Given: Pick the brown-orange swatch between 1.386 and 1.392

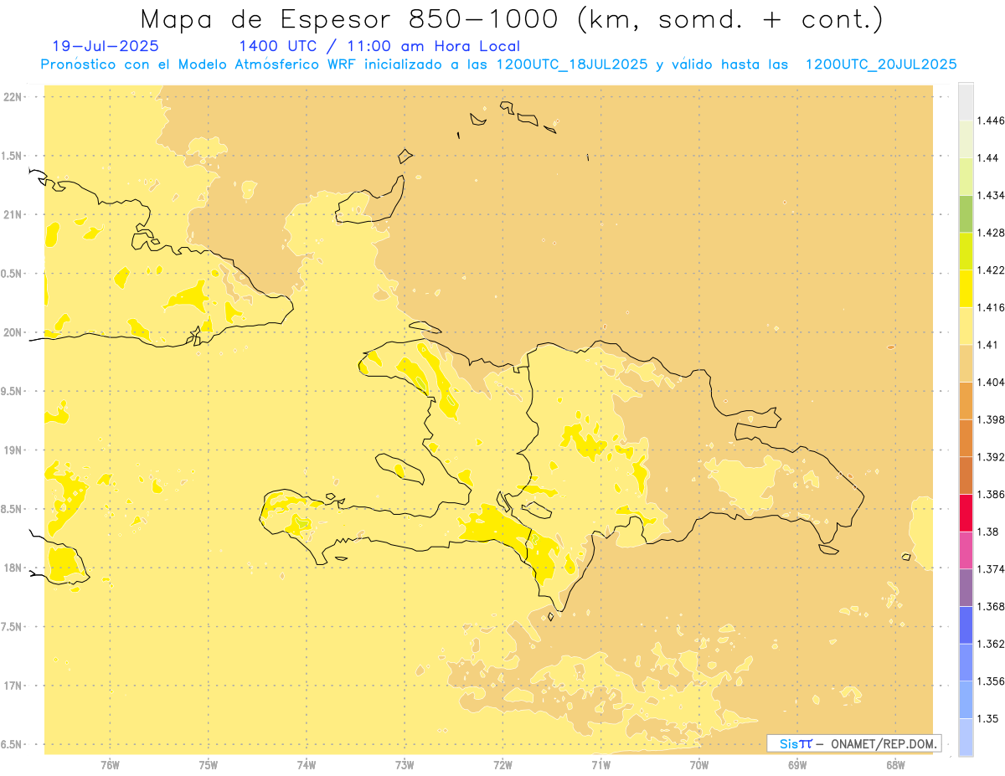Looking at the screenshot, I should (x=966, y=475).
